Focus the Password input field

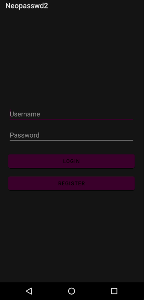coord(72,135)
